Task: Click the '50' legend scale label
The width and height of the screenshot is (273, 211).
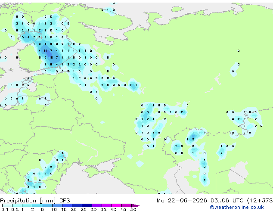Action: click(x=133, y=209)
